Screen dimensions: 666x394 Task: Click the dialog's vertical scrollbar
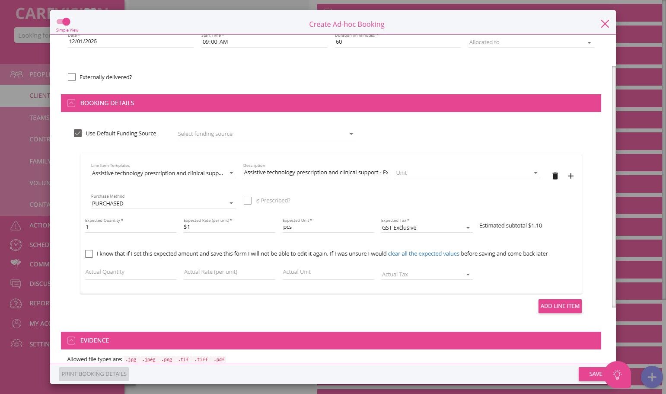click(x=613, y=187)
